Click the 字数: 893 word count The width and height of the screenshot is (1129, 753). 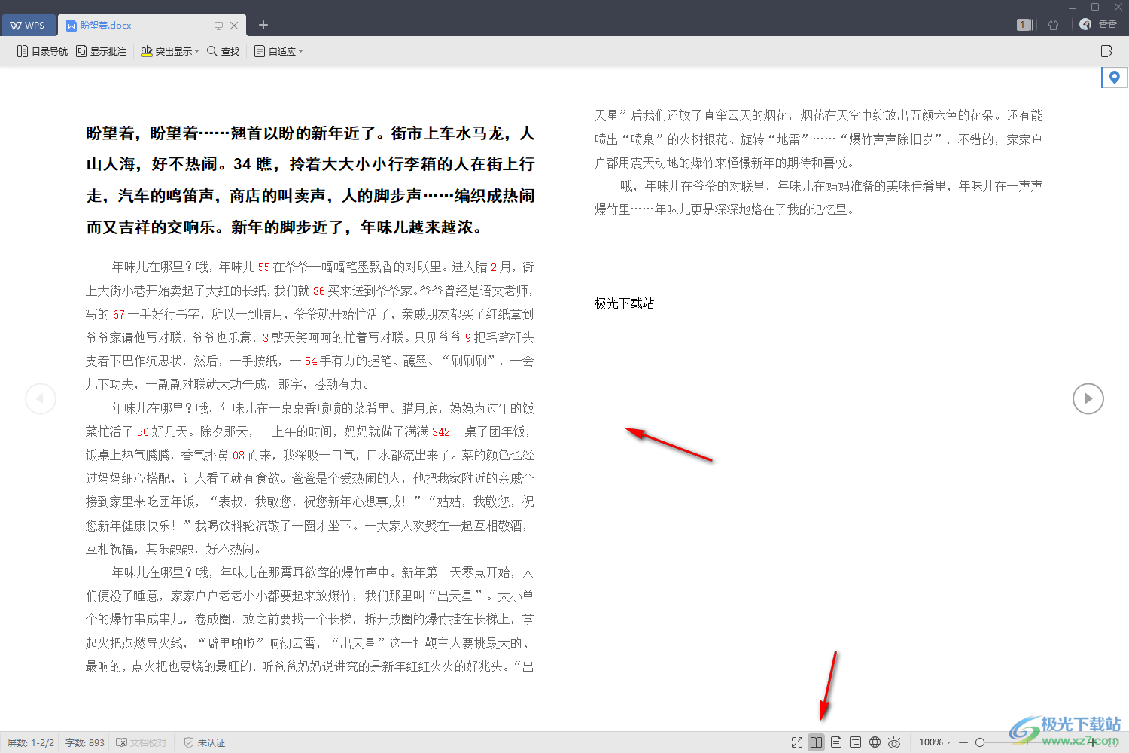[85, 742]
